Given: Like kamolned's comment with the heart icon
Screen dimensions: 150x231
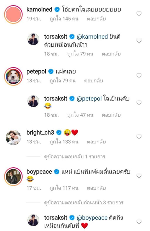Looking at the screenshot, I should point(139,14).
